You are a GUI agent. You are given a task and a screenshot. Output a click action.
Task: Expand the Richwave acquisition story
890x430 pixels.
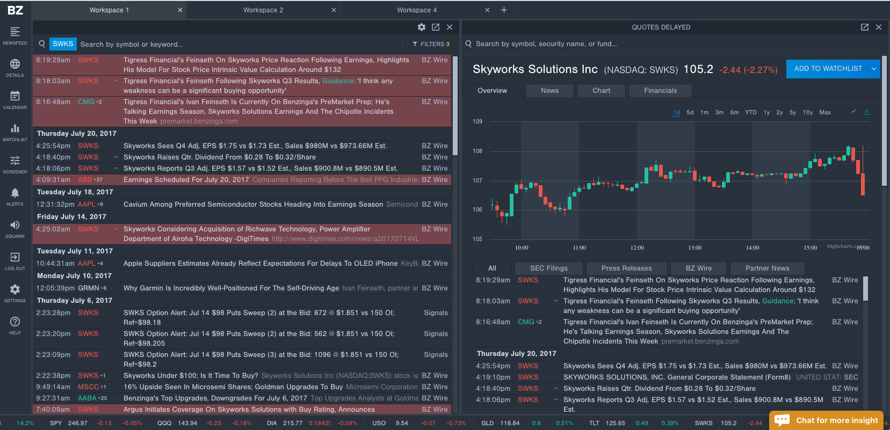click(x=116, y=229)
